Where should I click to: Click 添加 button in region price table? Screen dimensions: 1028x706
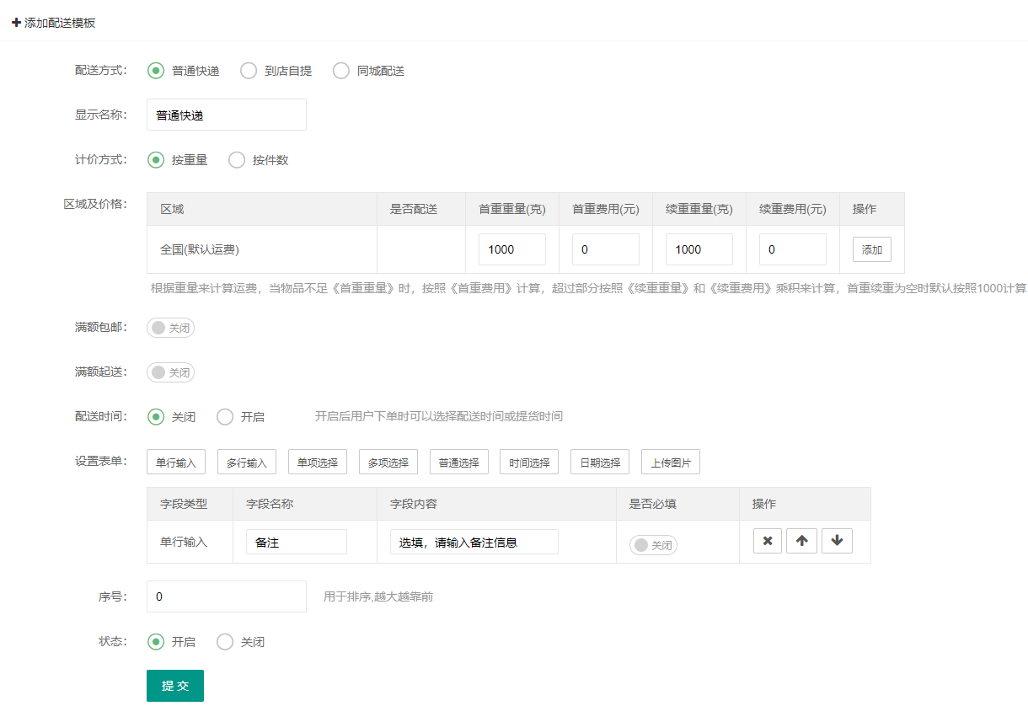pos(871,250)
